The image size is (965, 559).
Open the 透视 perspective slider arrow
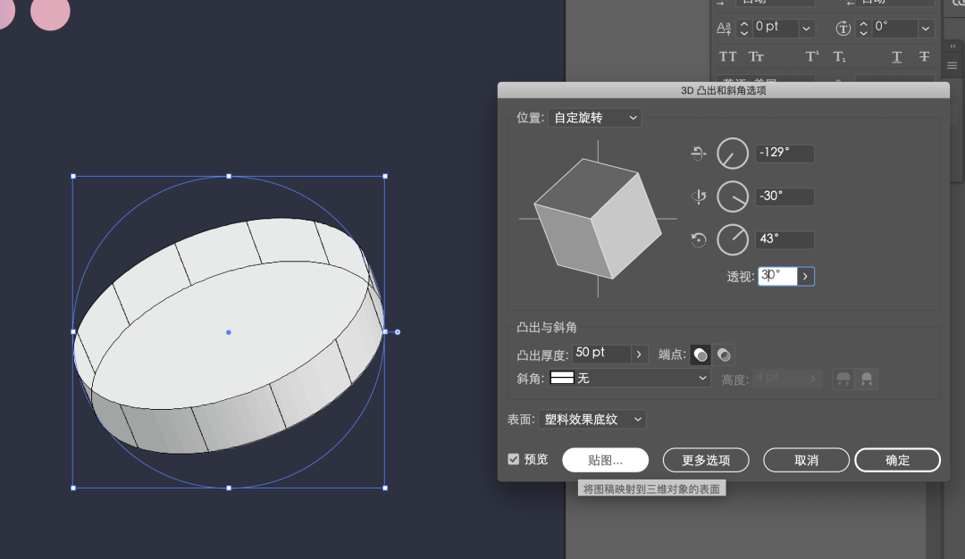click(805, 277)
